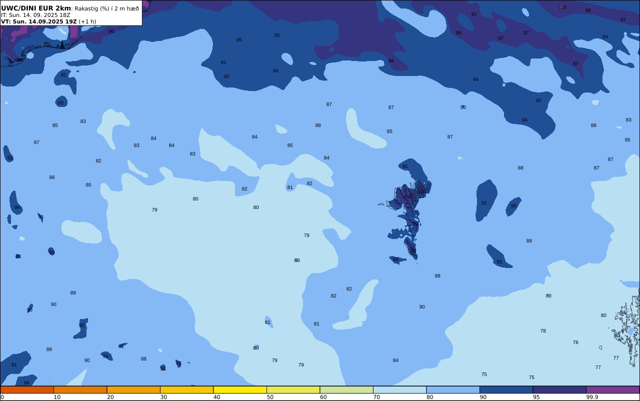
Task: Click the "30" legend scale label
Action: click(163, 397)
